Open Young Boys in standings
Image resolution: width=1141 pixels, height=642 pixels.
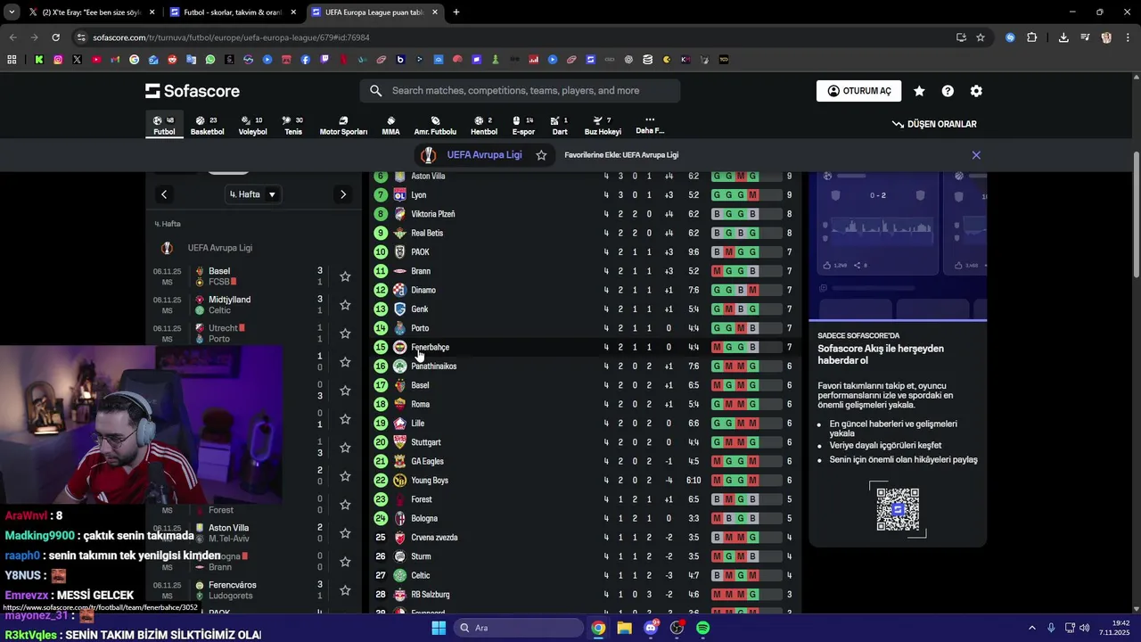pyautogui.click(x=429, y=481)
